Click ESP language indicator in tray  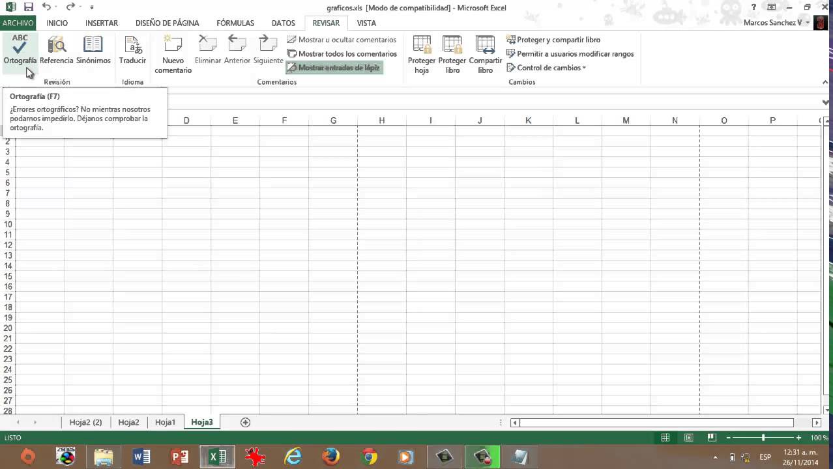(x=765, y=457)
